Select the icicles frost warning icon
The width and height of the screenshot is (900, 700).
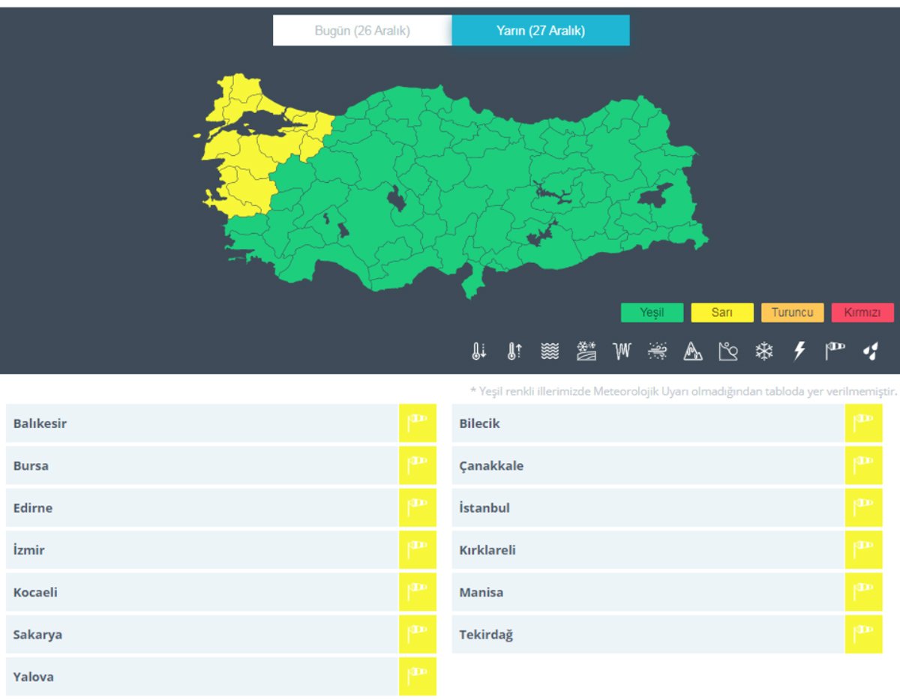pos(622,351)
